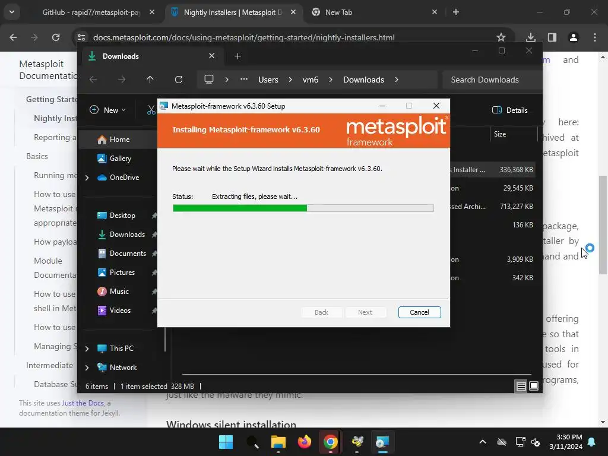Click Chrome back button
The height and width of the screenshot is (456, 608).
[13, 37]
